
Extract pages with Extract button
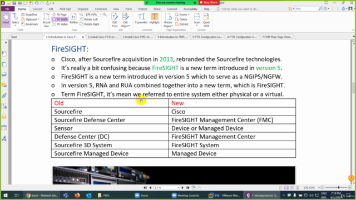click(x=182, y=24)
